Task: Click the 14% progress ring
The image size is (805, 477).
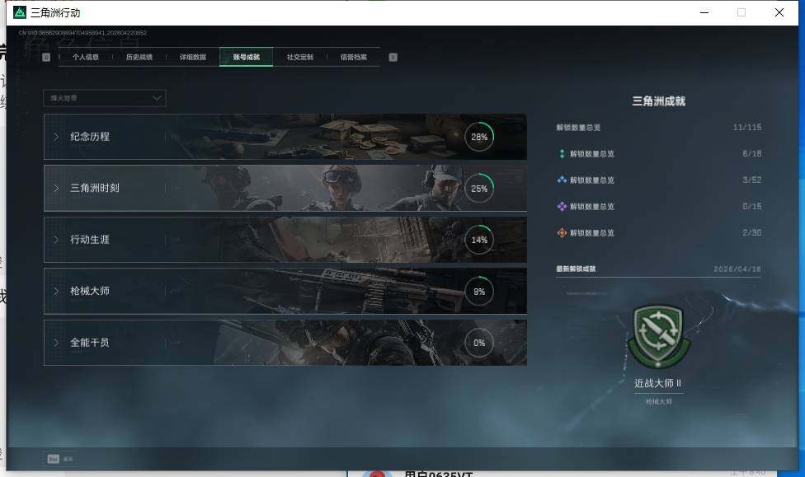Action: click(x=479, y=240)
